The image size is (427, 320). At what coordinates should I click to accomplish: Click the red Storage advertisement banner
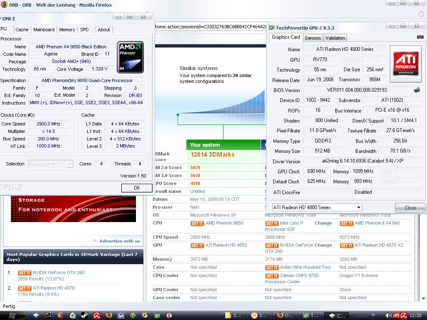[x=73, y=209]
